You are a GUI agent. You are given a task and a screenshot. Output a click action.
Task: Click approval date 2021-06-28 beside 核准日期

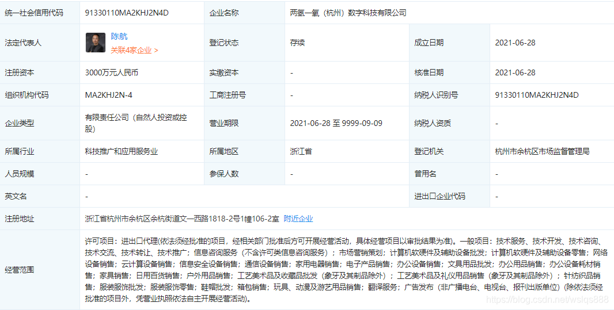point(515,72)
